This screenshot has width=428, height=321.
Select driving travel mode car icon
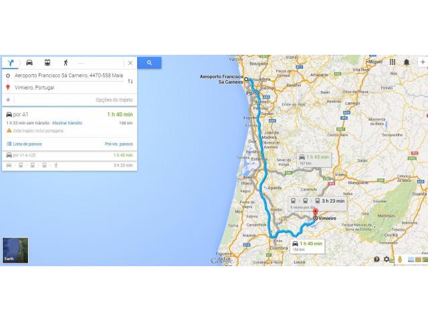29,63
